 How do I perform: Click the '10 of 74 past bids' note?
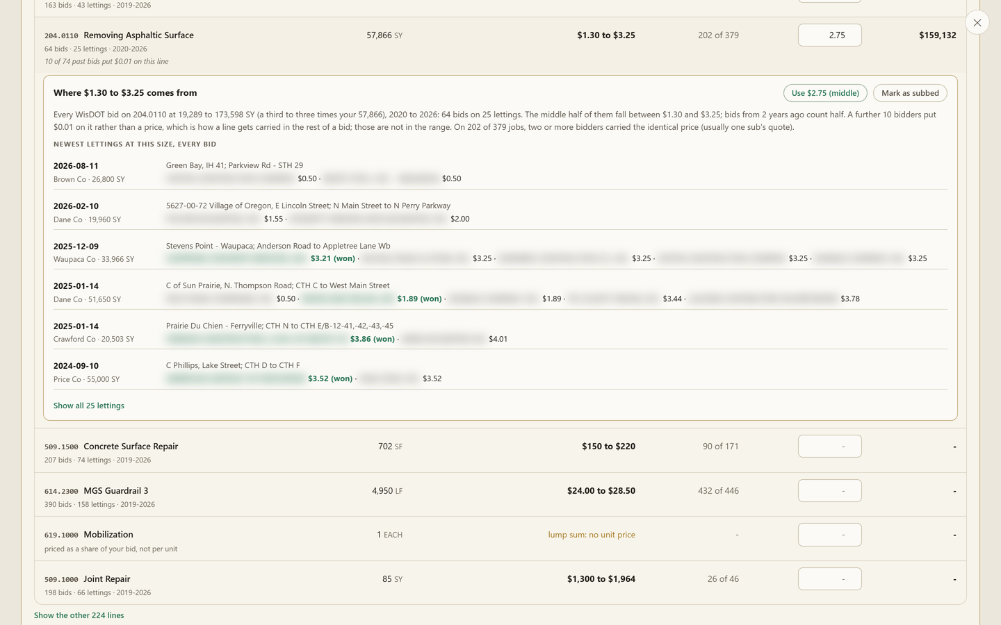coord(106,62)
